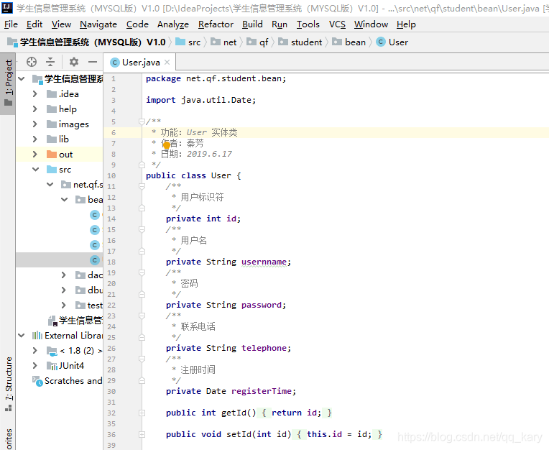
Task: Expand the folded getId method at line 32
Action: 142,413
